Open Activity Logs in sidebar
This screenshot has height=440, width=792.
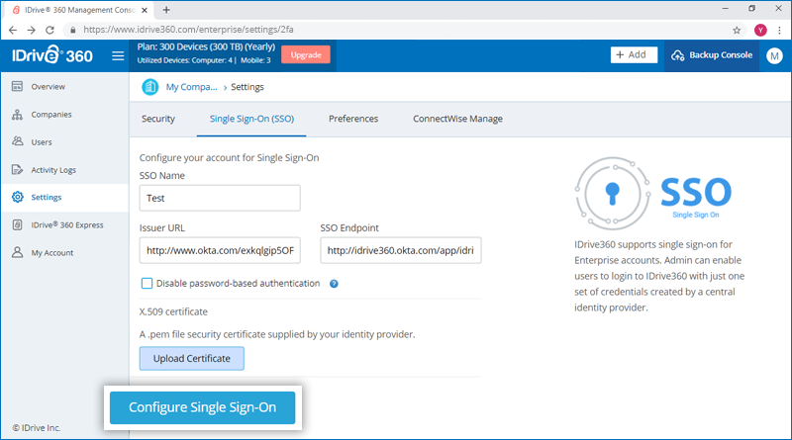(64, 170)
